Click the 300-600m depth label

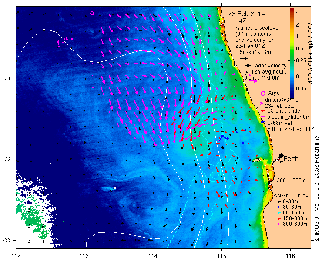[295, 224]
